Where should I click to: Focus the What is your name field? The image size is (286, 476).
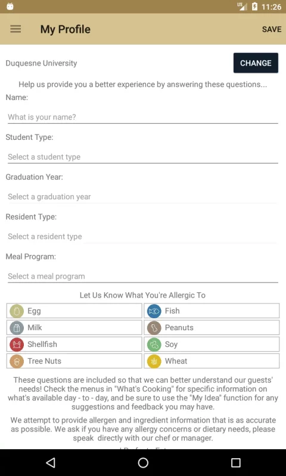[x=143, y=117]
